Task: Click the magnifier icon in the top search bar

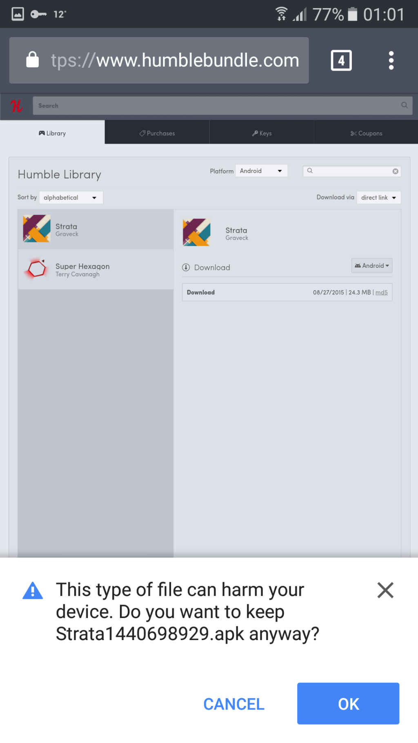Action: click(404, 105)
